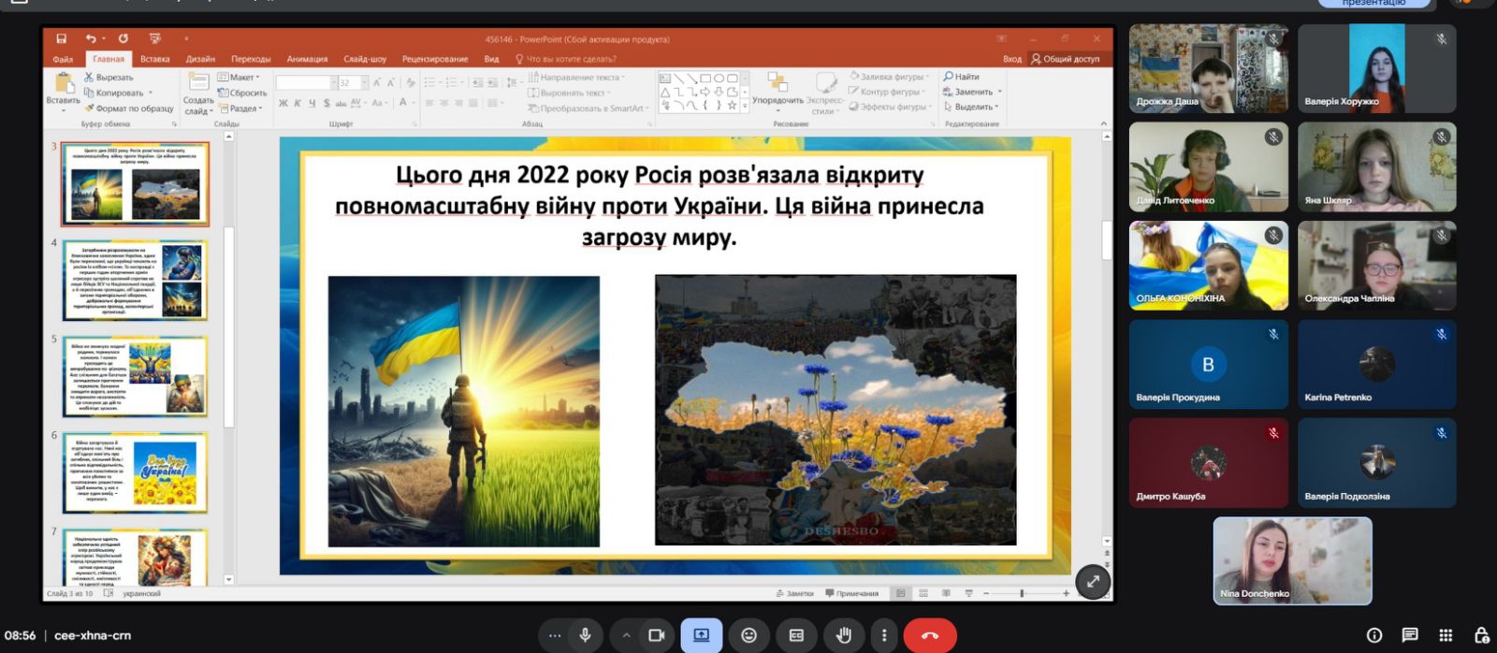
Task: Open the emoji reactions panel
Action: click(x=748, y=635)
